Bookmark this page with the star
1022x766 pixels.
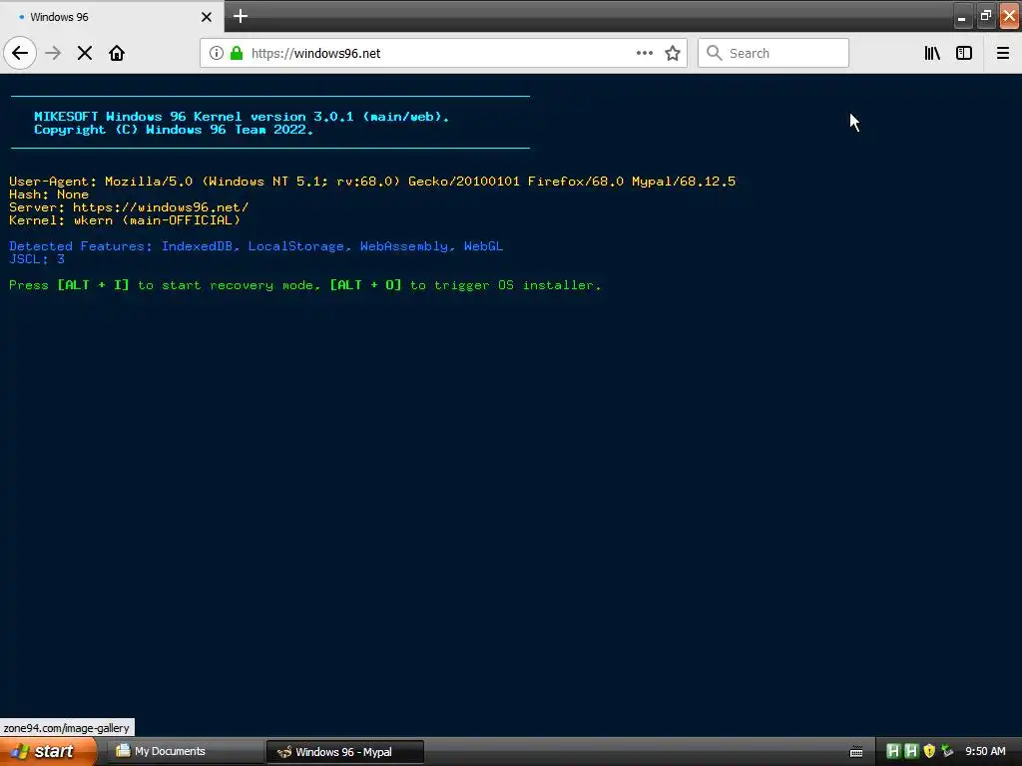click(673, 53)
